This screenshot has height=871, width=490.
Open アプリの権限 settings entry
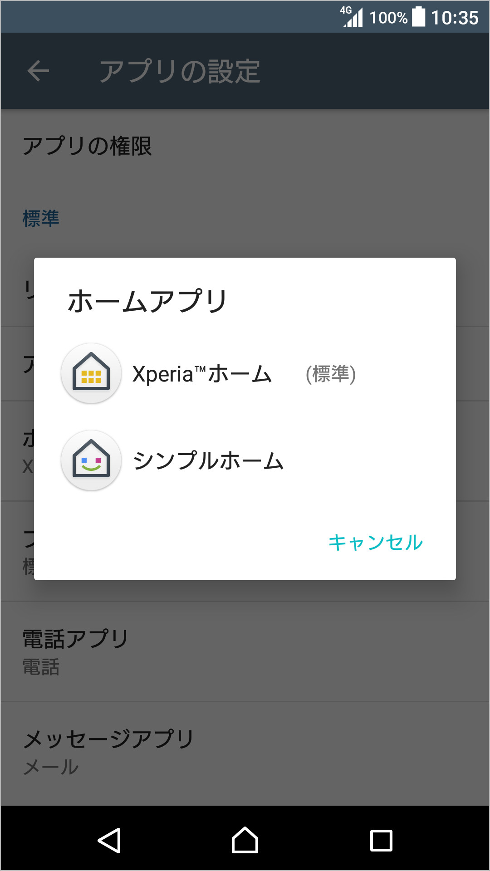tap(87, 146)
